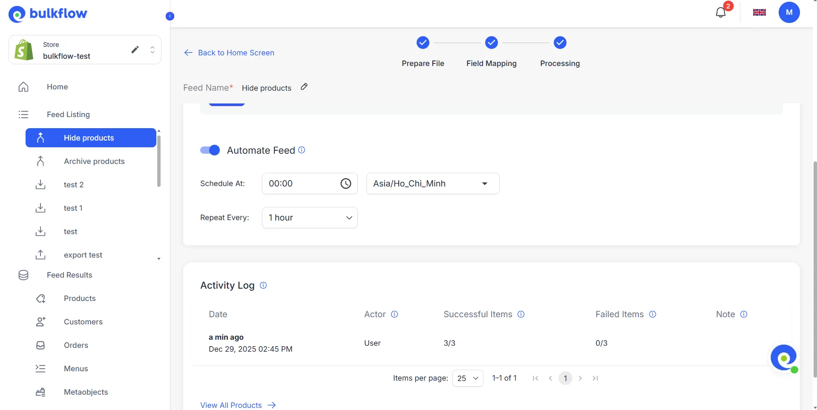Viewport: 817px width, 410px height.
Task: Change Repeat Every from 1 hour
Action: 310,217
